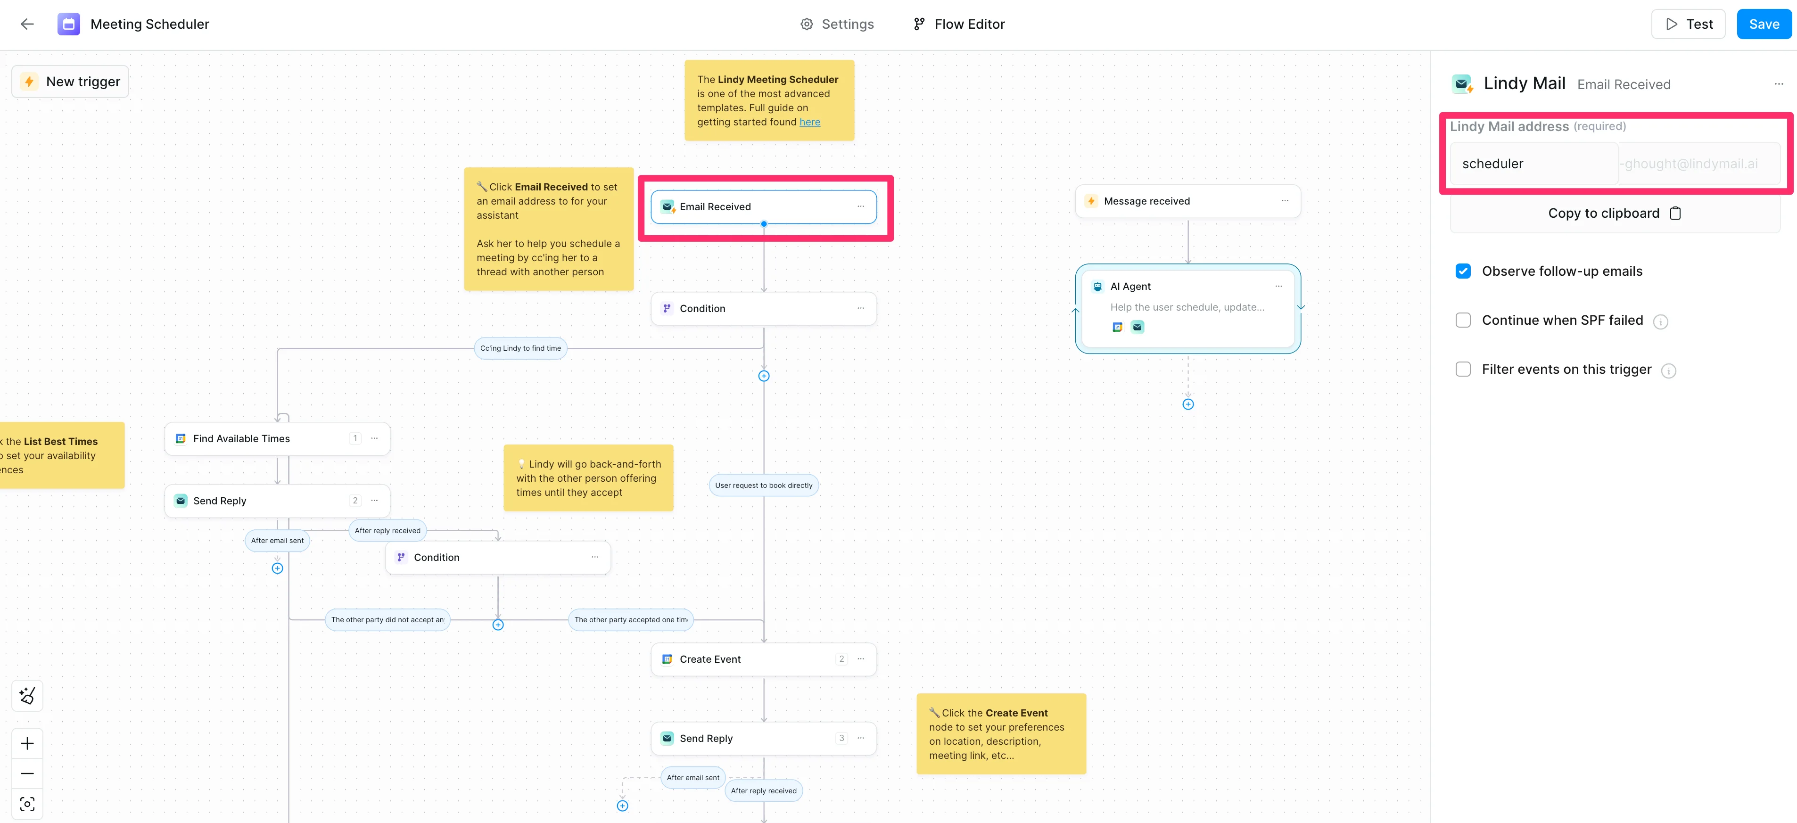1797x823 pixels.
Task: Click the back arrow icon
Action: 27,25
